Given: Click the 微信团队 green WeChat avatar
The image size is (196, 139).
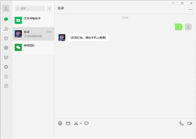Looking at the screenshot, I should tap(18, 47).
